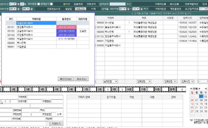Click the 예금주 input field
208x128 pixels.
pyautogui.click(x=58, y=119)
